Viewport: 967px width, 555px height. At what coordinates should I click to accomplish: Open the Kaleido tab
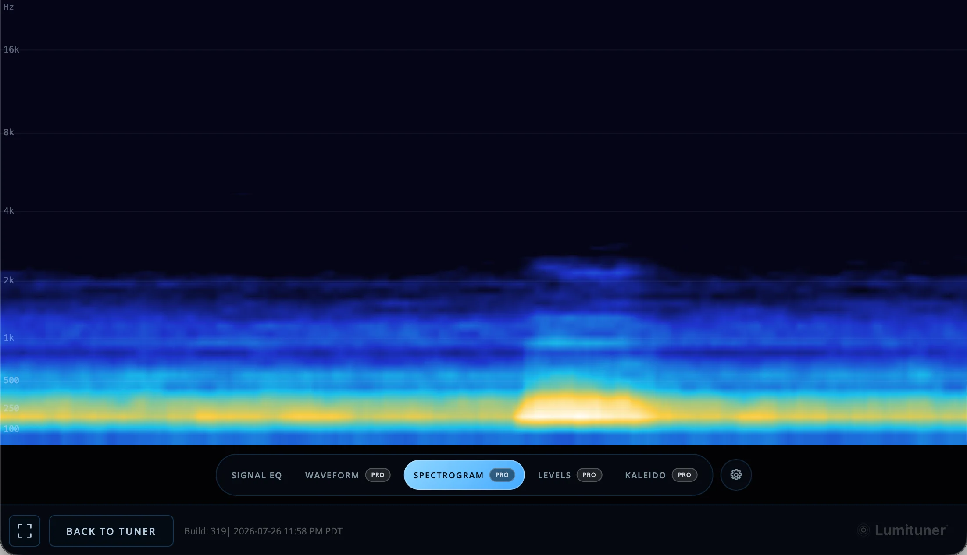tap(661, 475)
